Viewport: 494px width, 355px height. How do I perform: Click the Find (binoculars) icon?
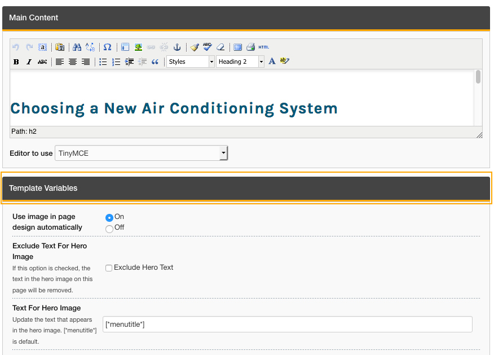[x=77, y=47]
